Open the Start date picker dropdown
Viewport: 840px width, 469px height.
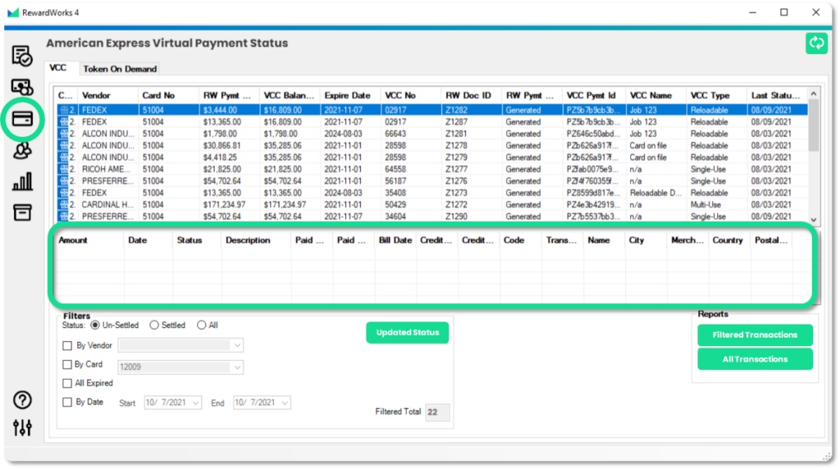pyautogui.click(x=195, y=403)
